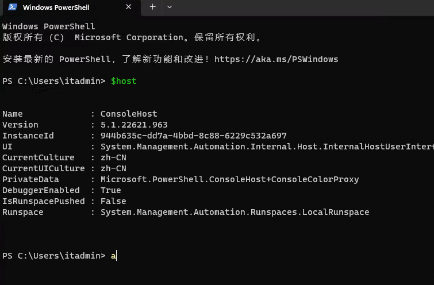Image resolution: width=434 pixels, height=285 pixels.
Task: Click the InstanceId GUID value
Action: 194,136
